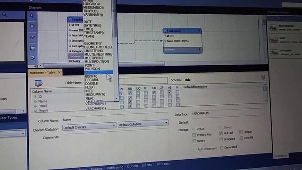
Task: Click the zoom magnifier icon
Action: tap(5, 15)
